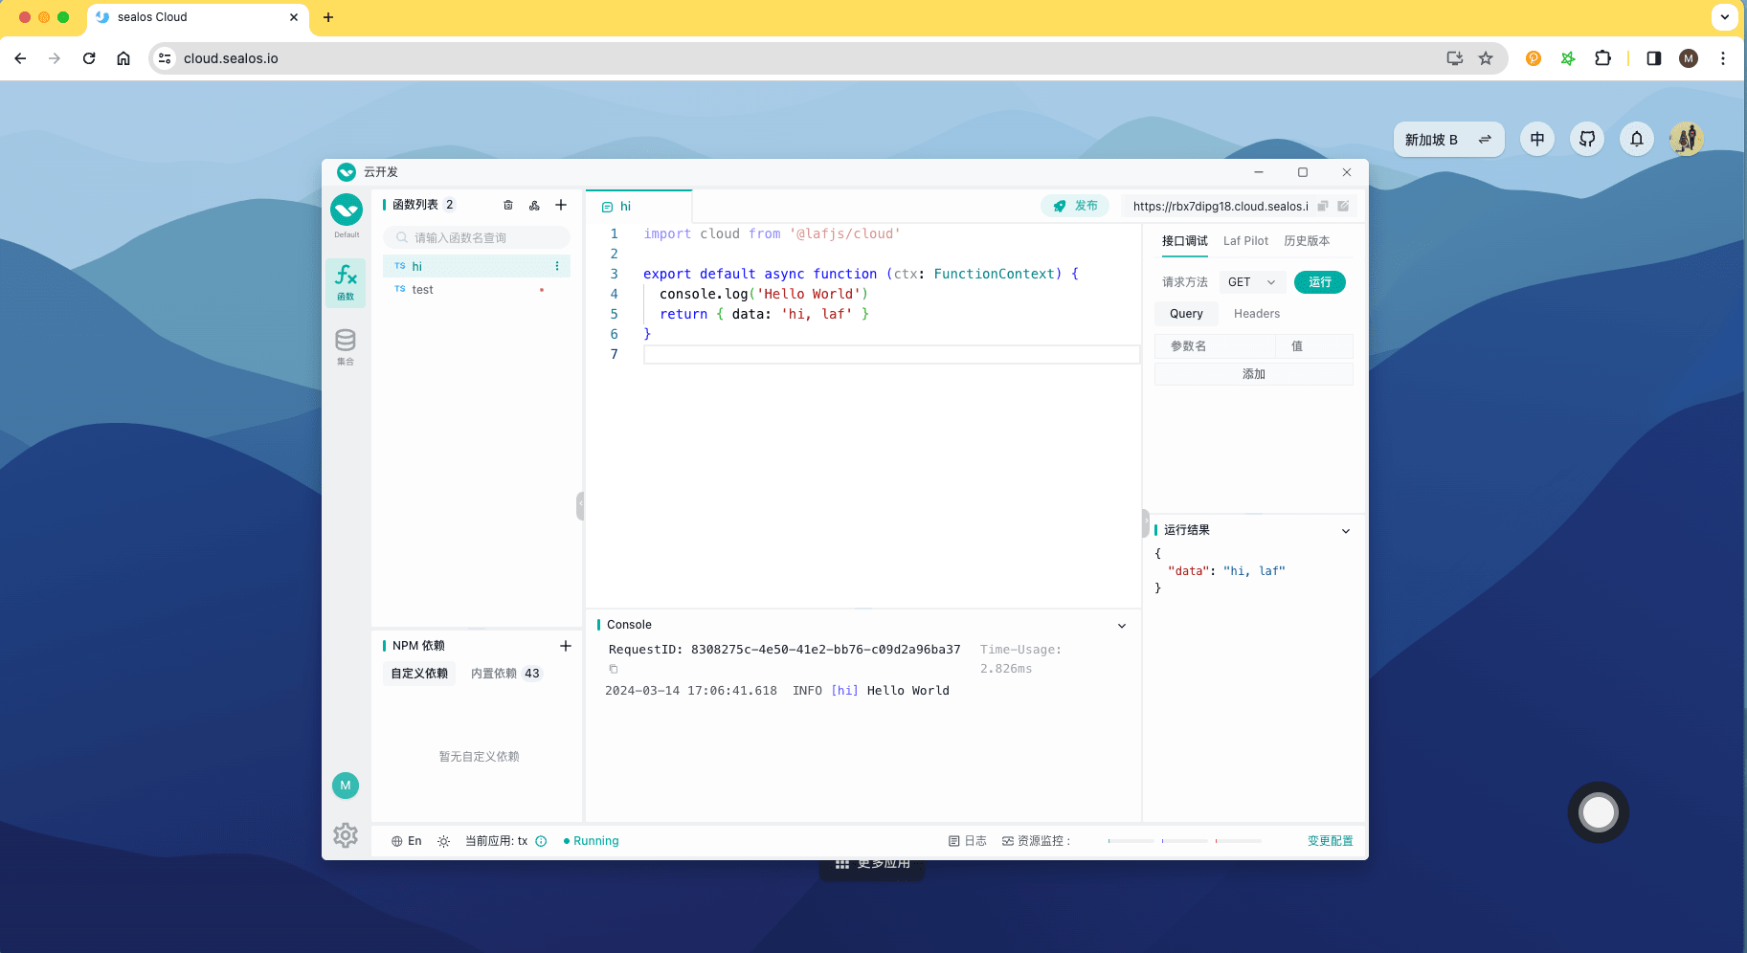Toggle light/dark theme sun icon
The width and height of the screenshot is (1747, 953).
point(443,841)
